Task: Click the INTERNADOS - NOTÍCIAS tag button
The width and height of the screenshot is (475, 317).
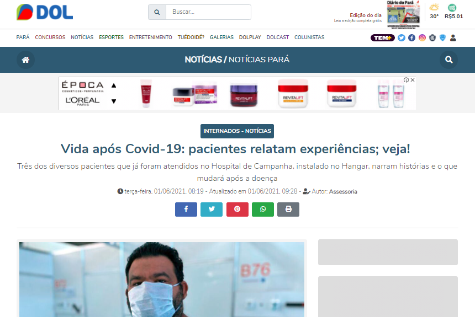Action: [237, 131]
